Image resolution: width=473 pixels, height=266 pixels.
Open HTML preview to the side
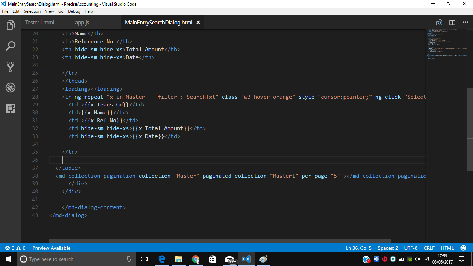pyautogui.click(x=439, y=22)
